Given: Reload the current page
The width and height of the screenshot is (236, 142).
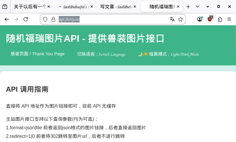Looking at the screenshot, I should (26, 19).
